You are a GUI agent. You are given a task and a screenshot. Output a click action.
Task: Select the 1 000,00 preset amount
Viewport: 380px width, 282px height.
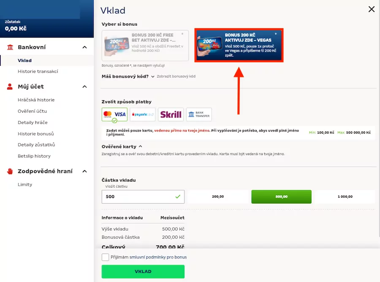tap(345, 196)
